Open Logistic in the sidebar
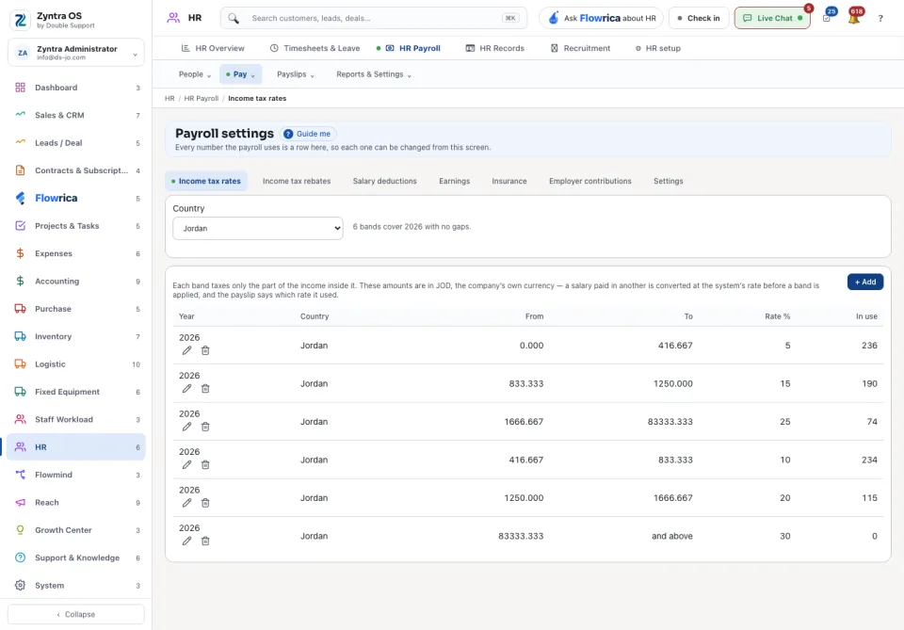This screenshot has height=630, width=904. [x=76, y=364]
